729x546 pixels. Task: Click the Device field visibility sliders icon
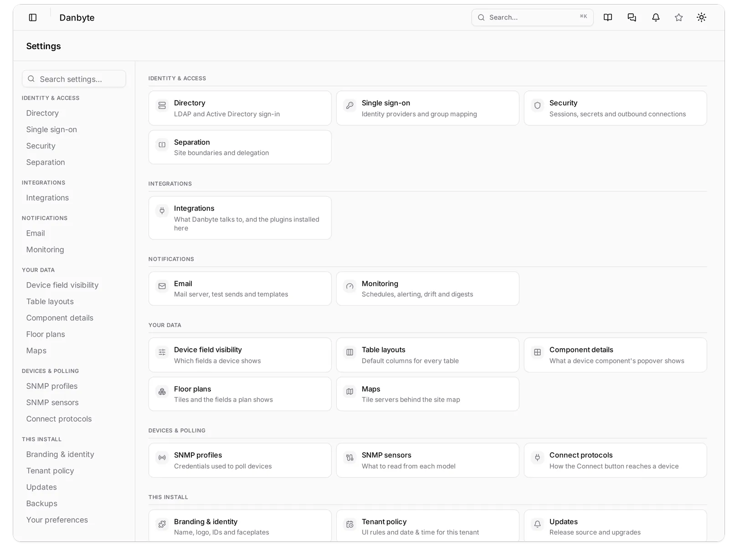point(162,352)
